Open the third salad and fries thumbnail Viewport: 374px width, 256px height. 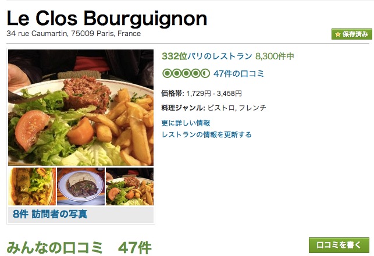pyautogui.click(x=130, y=186)
